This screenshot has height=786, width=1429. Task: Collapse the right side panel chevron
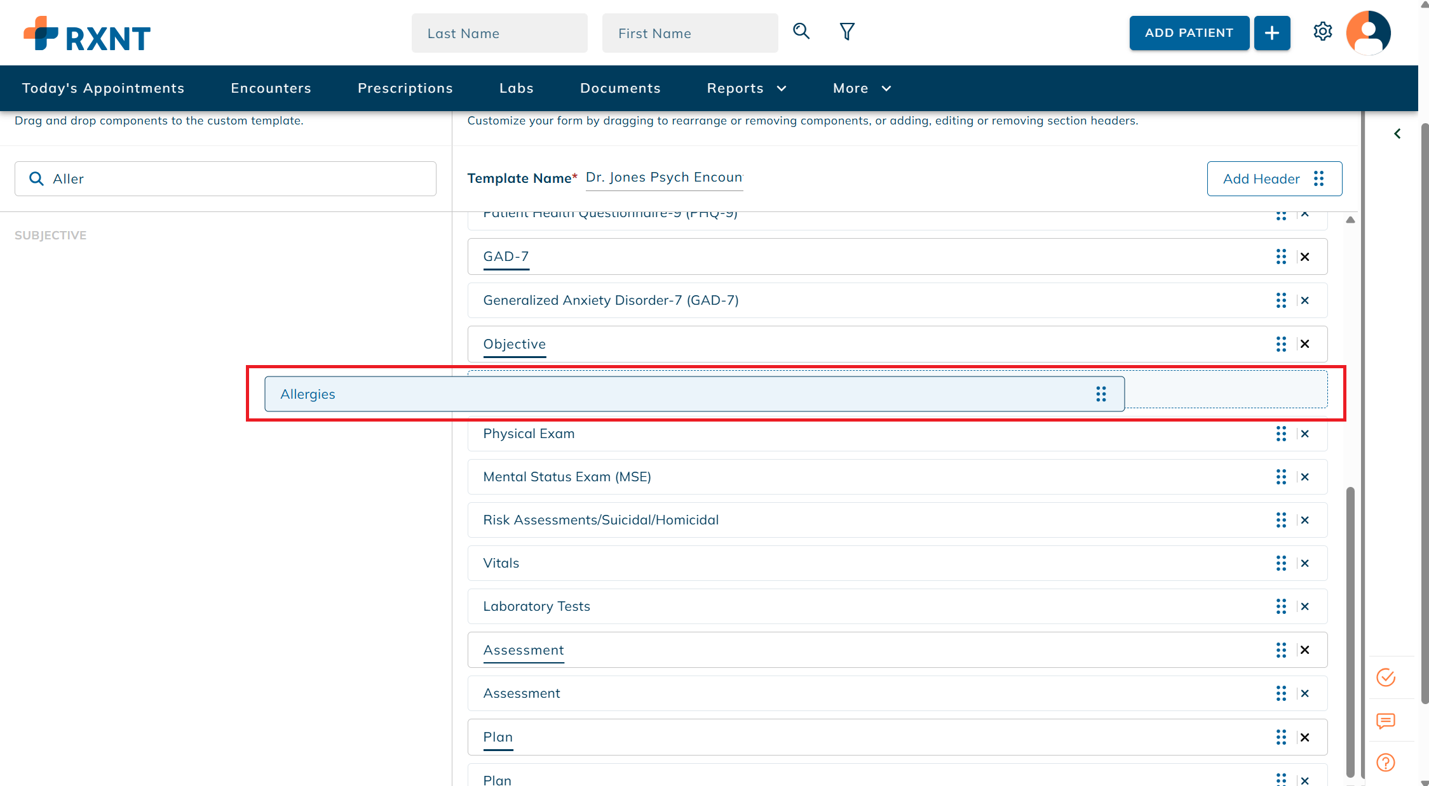(x=1397, y=133)
